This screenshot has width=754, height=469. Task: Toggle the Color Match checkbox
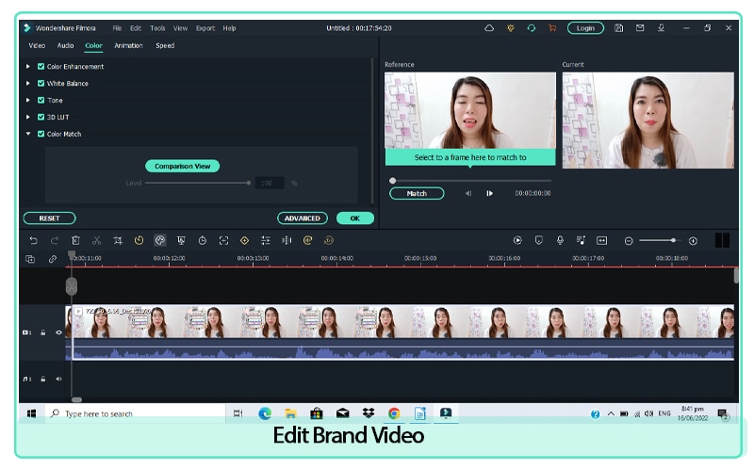pos(41,134)
